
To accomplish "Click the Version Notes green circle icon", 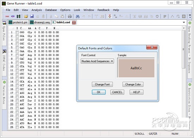I will tap(4, 82).
